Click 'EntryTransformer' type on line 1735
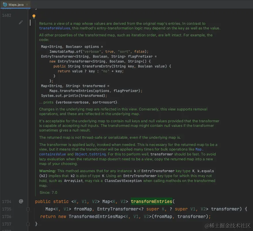253x231 pixels. (118, 209)
